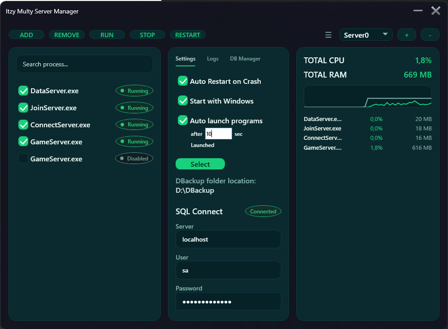448x329 pixels.
Task: Remove the server using the - icon
Action: click(430, 35)
